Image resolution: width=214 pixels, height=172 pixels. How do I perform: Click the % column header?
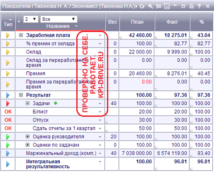tap(202, 22)
